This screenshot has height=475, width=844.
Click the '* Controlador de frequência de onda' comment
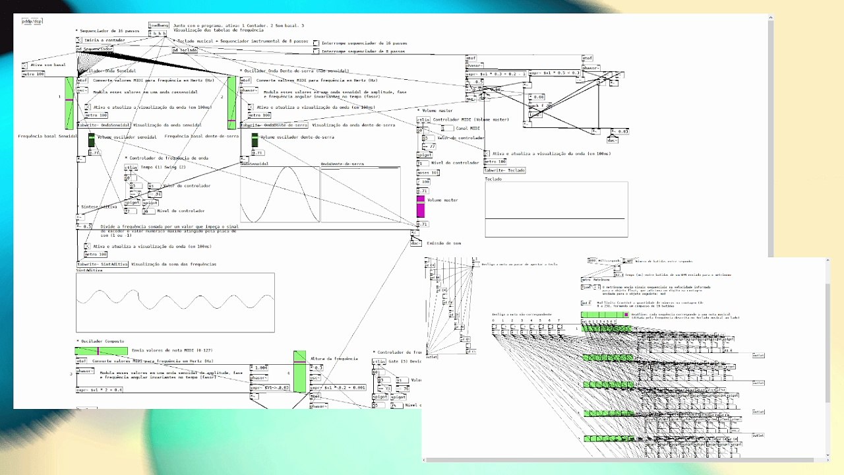click(167, 158)
